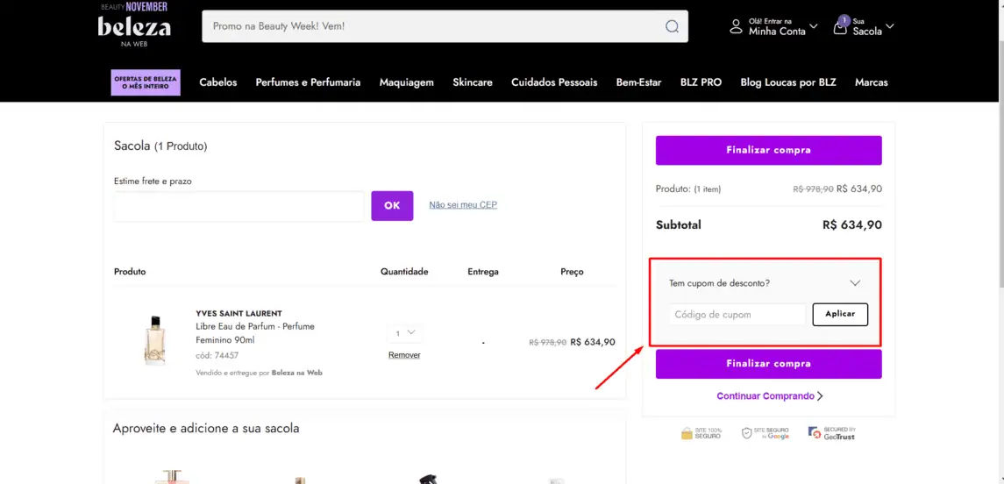This screenshot has height=484, width=1004.
Task: Click the Beleza na Web logo
Action: pyautogui.click(x=134, y=25)
